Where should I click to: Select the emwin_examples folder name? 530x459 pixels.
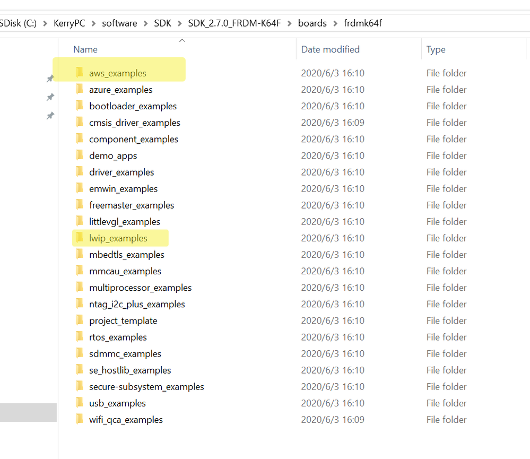point(124,189)
